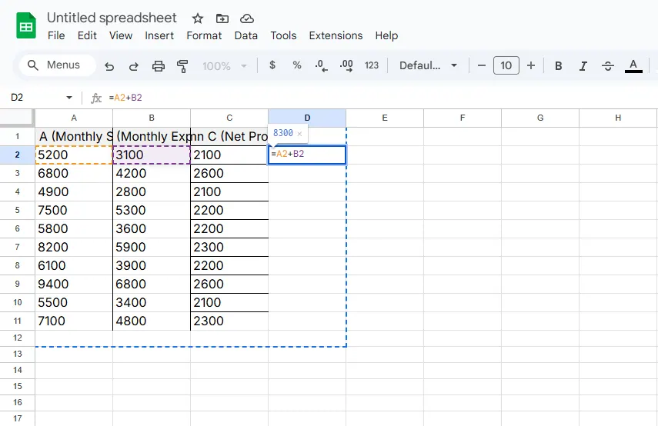Print the spreadsheet
Viewport: 658px width, 426px height.
pyautogui.click(x=159, y=66)
